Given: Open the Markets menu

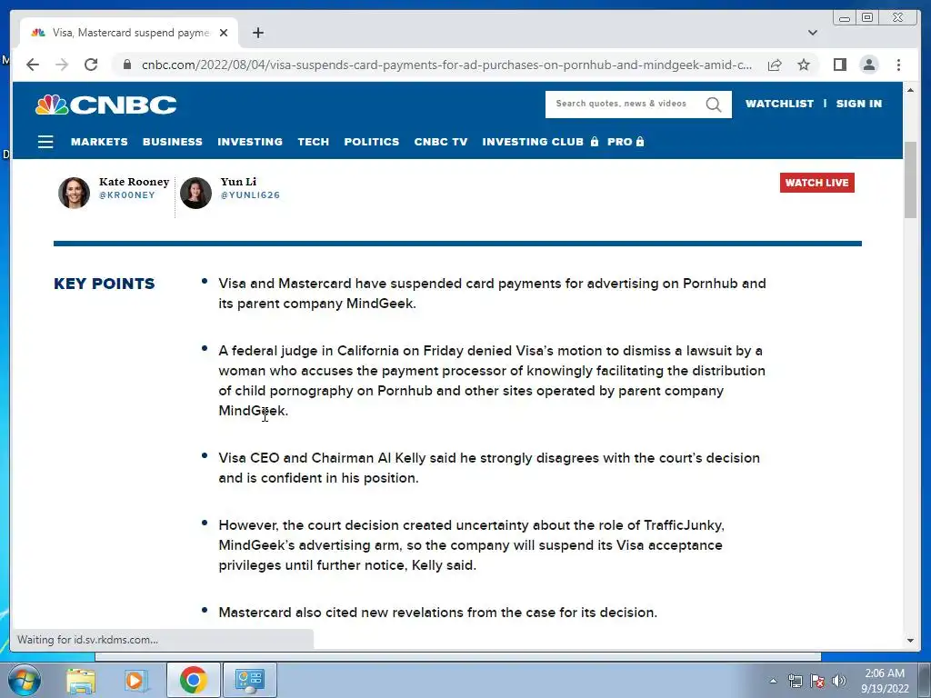Looking at the screenshot, I should point(99,141).
